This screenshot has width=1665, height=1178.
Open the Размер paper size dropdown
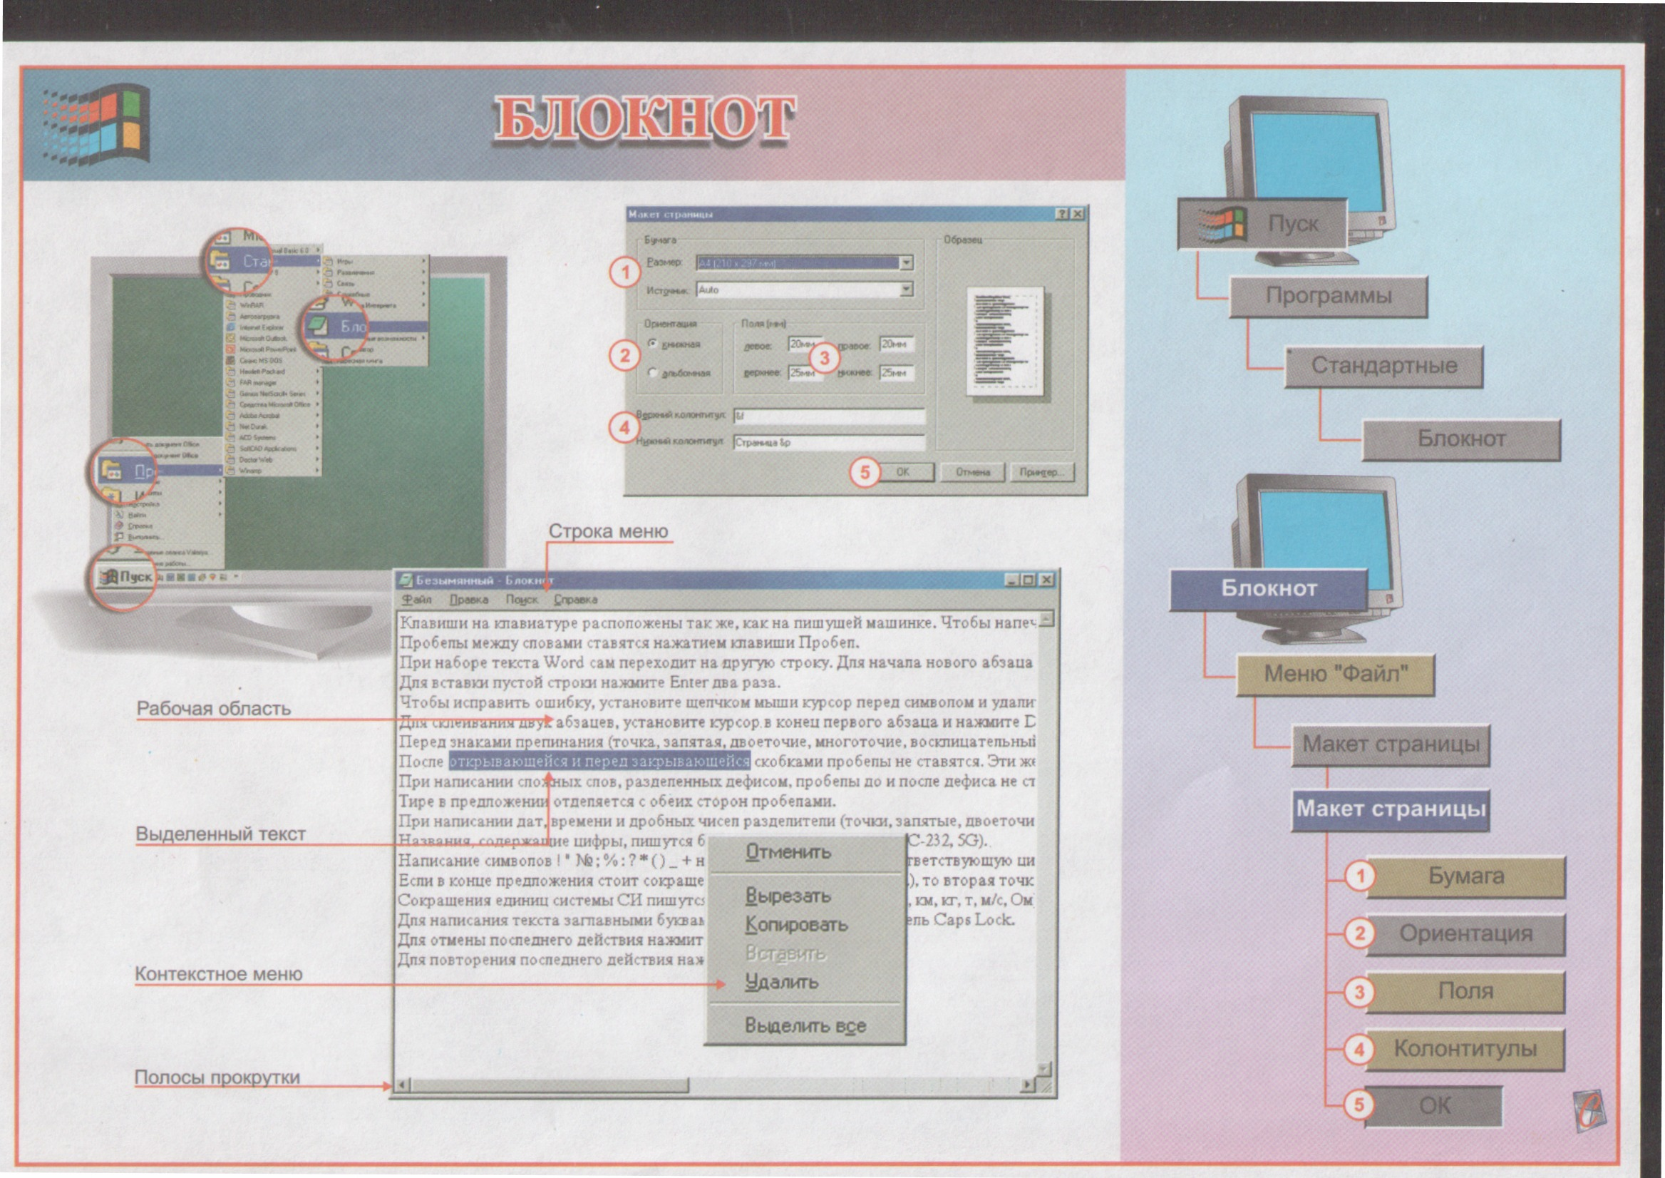(906, 262)
